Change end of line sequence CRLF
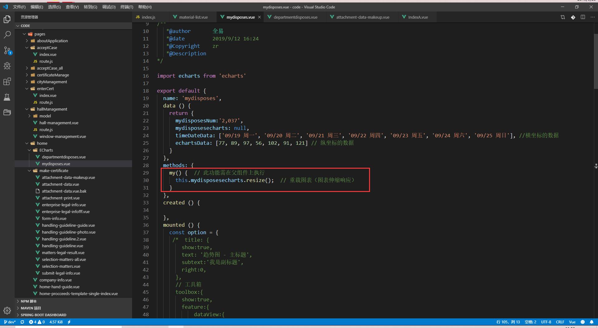 point(560,322)
